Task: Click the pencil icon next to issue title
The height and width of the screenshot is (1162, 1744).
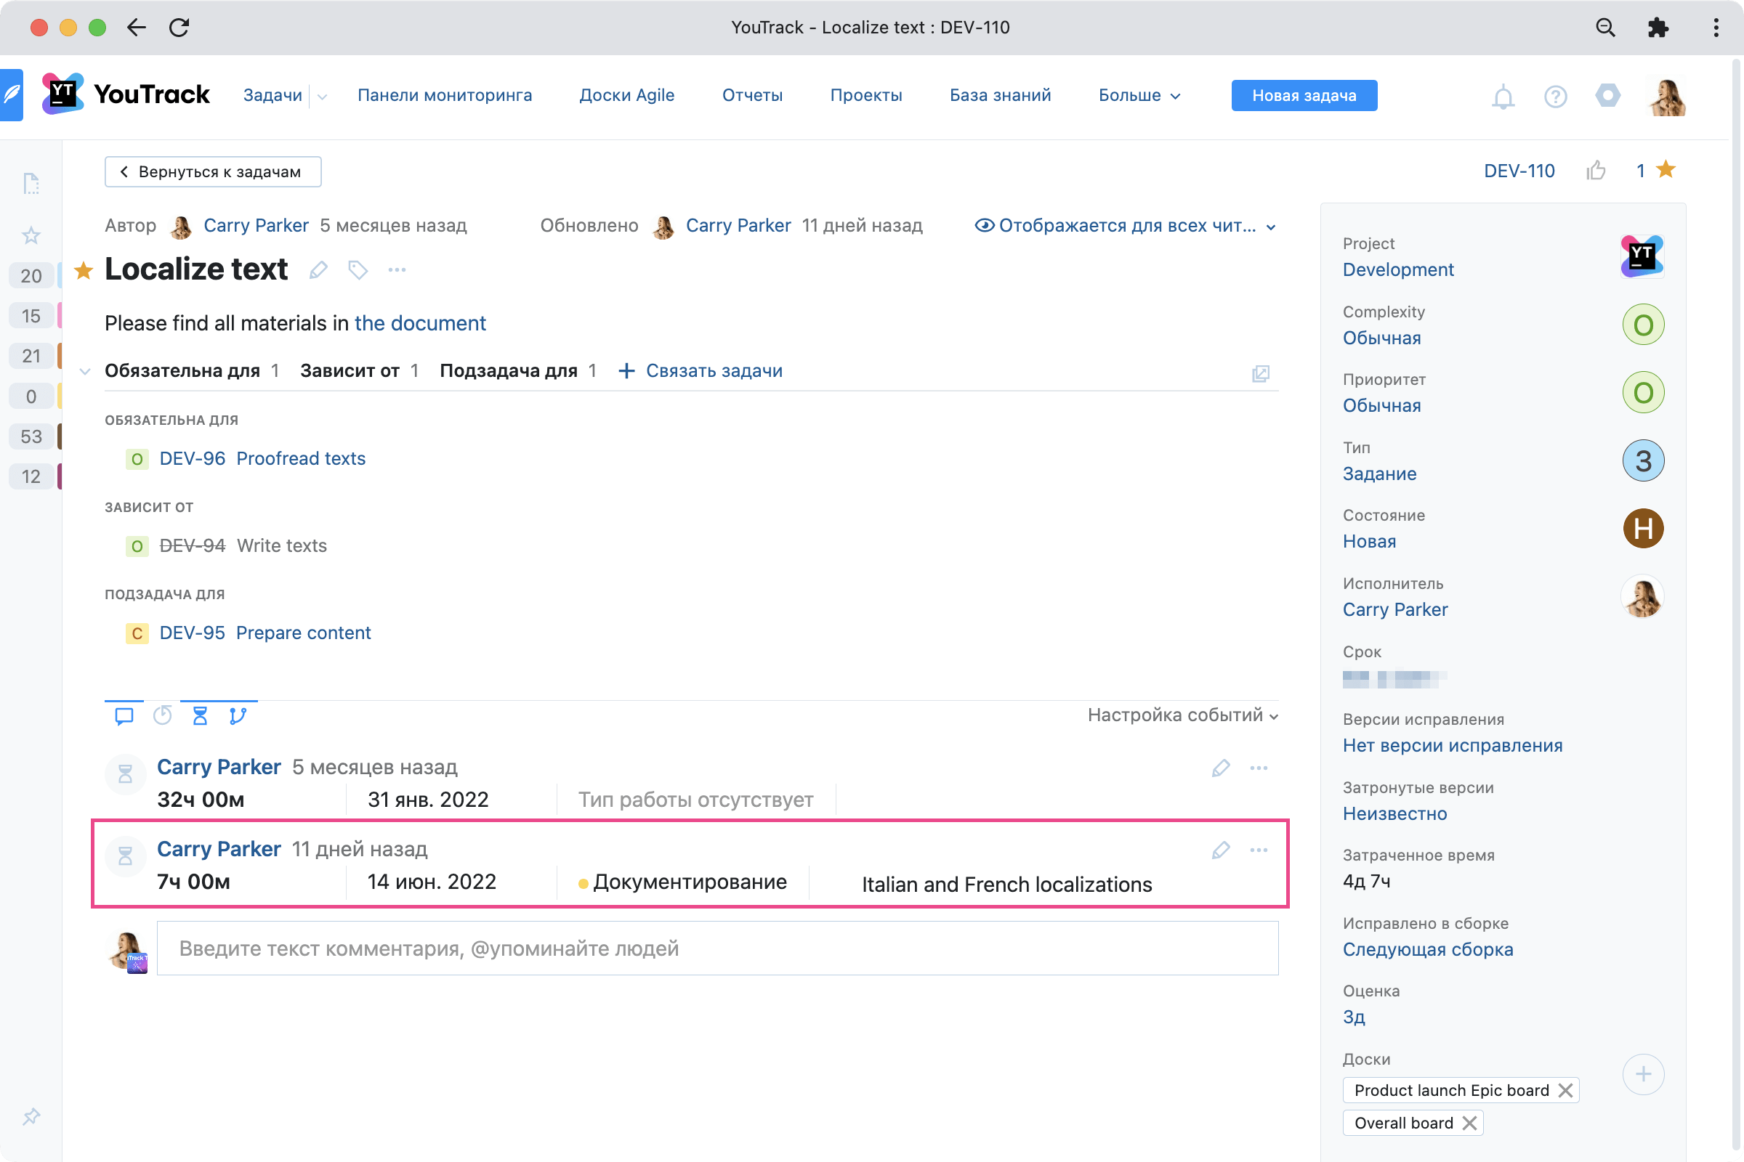Action: pyautogui.click(x=318, y=269)
